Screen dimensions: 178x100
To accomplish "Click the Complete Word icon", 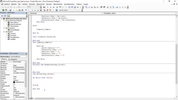I will 98,7.
